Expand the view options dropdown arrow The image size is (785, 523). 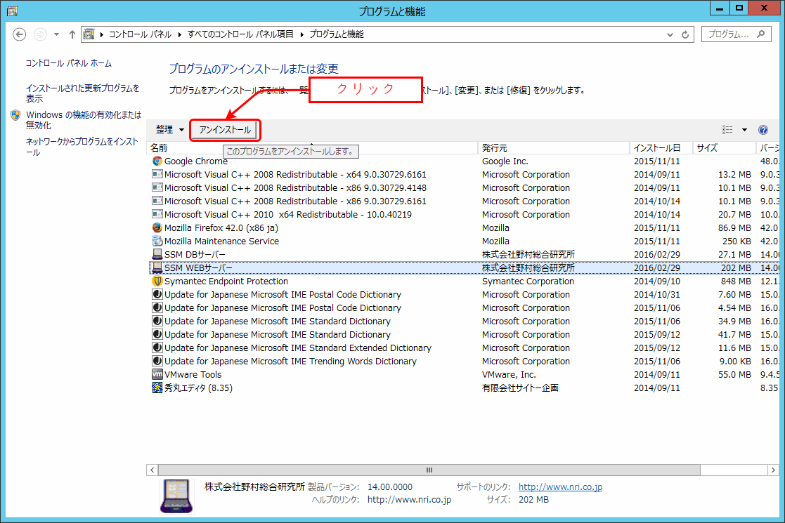[744, 130]
